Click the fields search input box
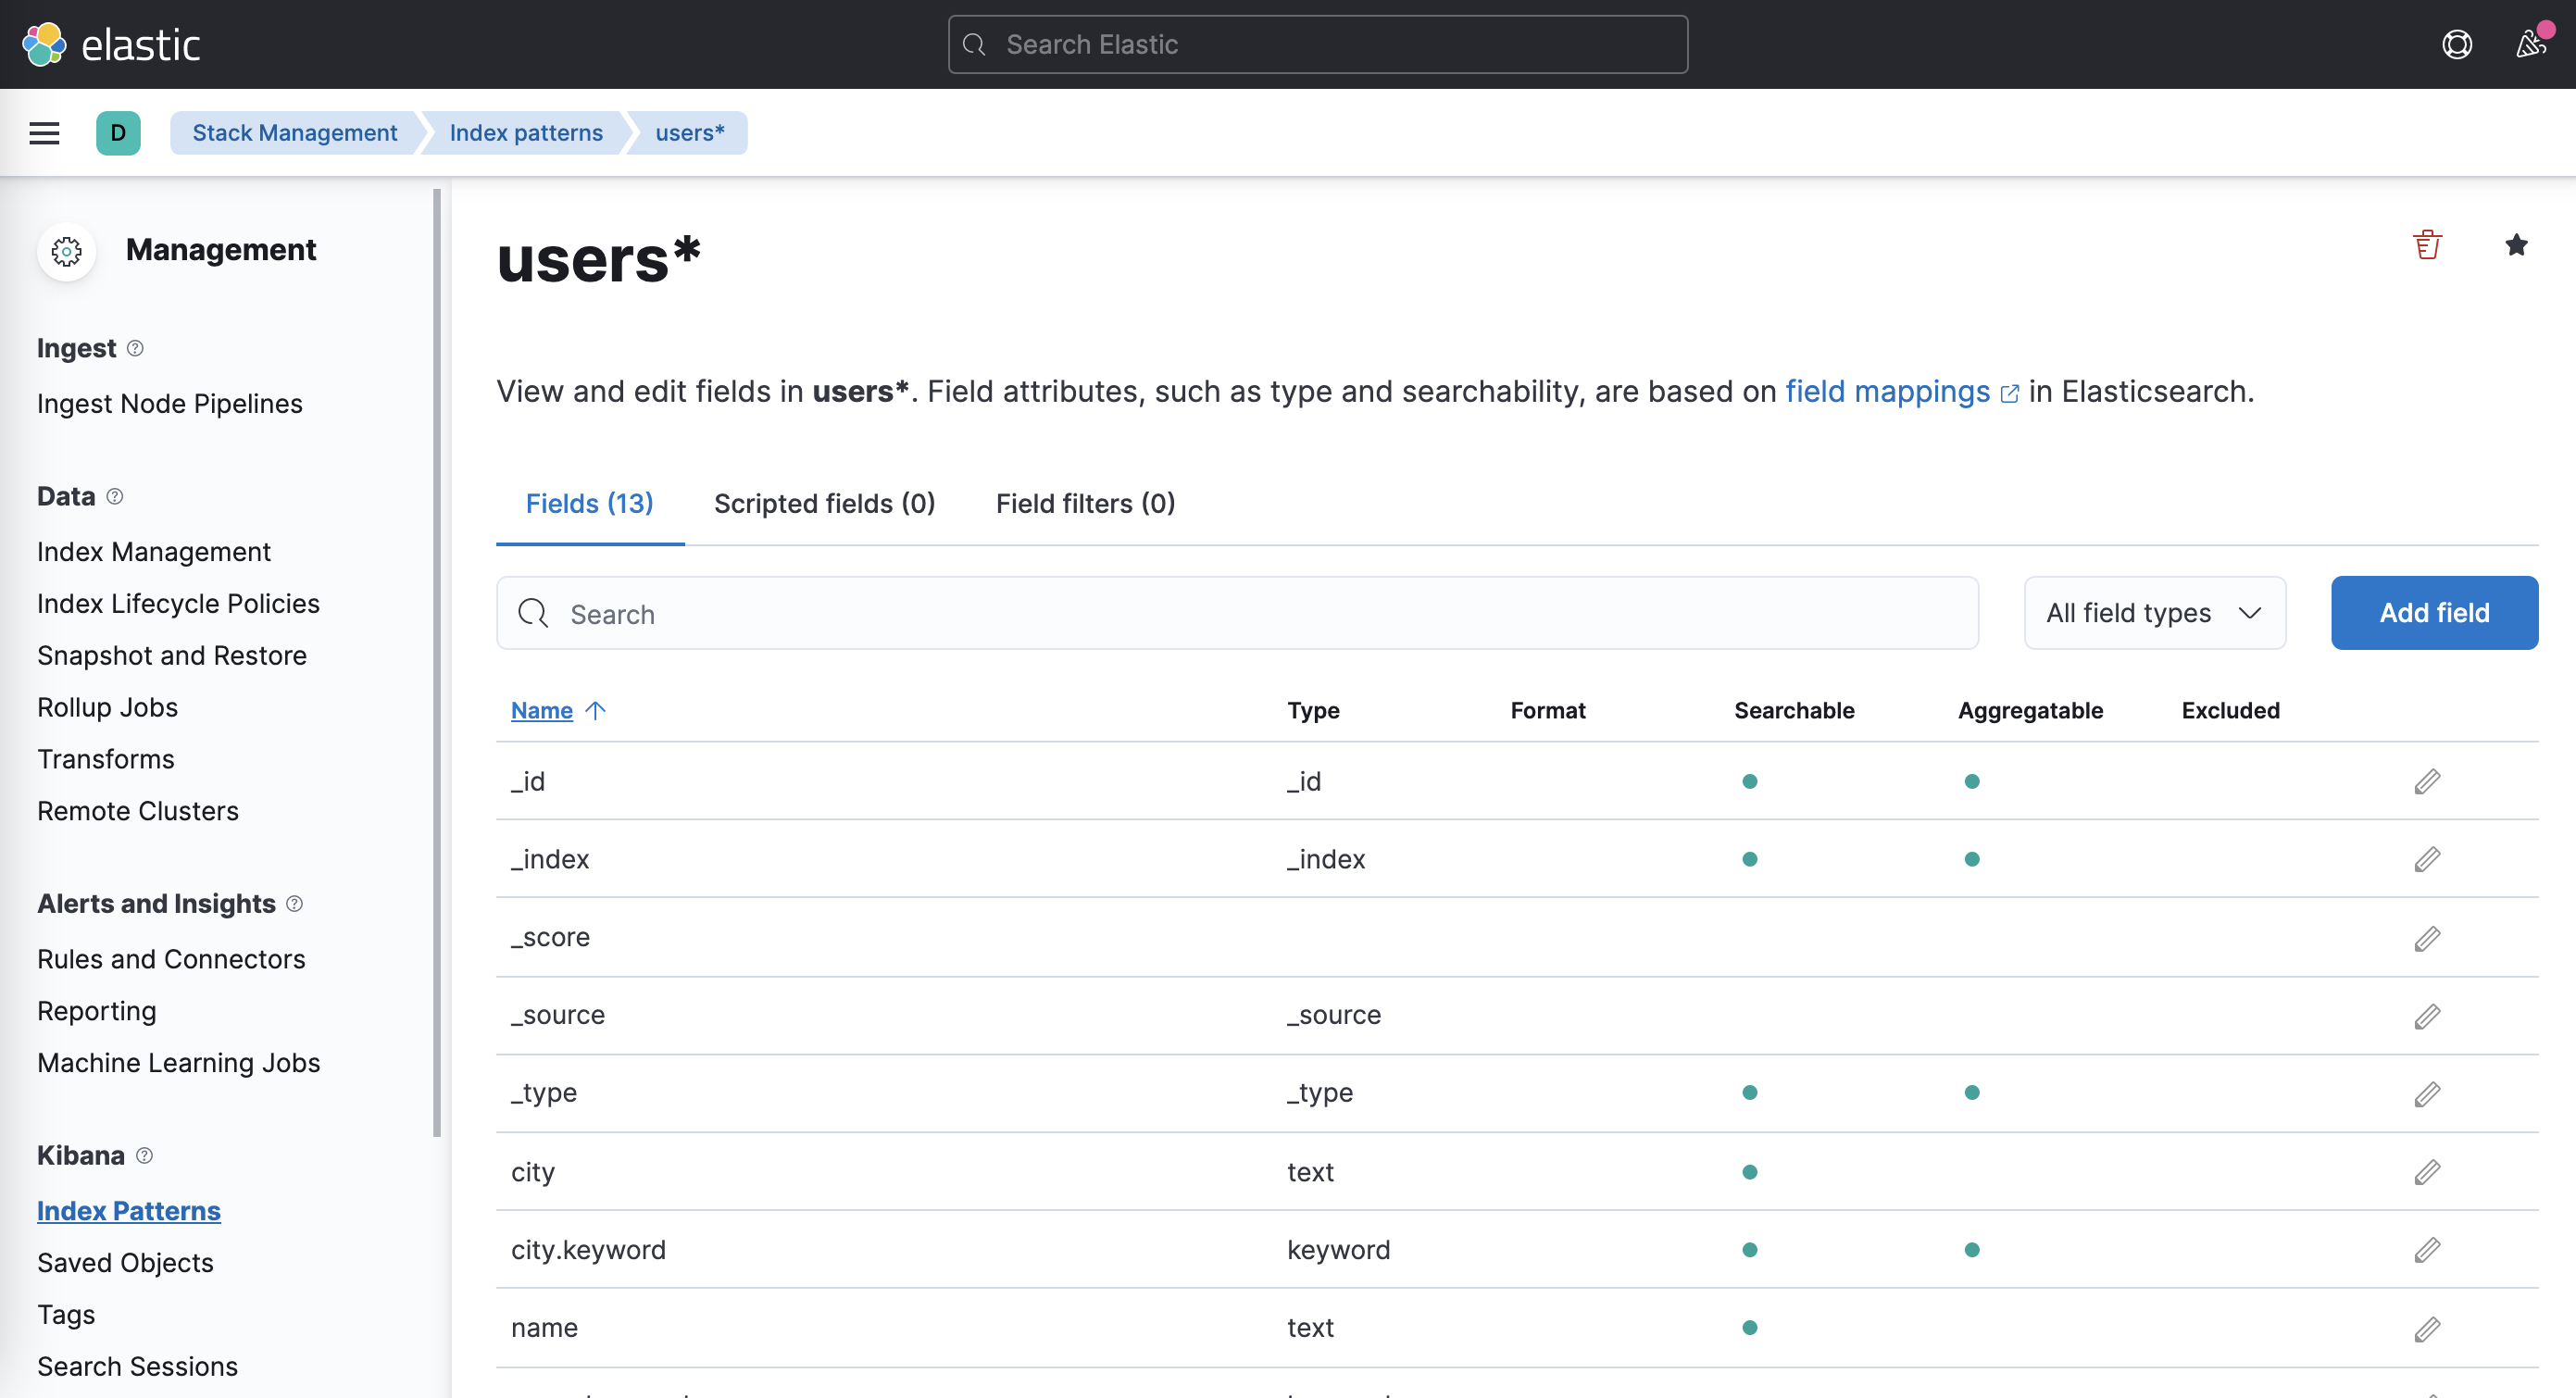The height and width of the screenshot is (1398, 2576). 1238,613
